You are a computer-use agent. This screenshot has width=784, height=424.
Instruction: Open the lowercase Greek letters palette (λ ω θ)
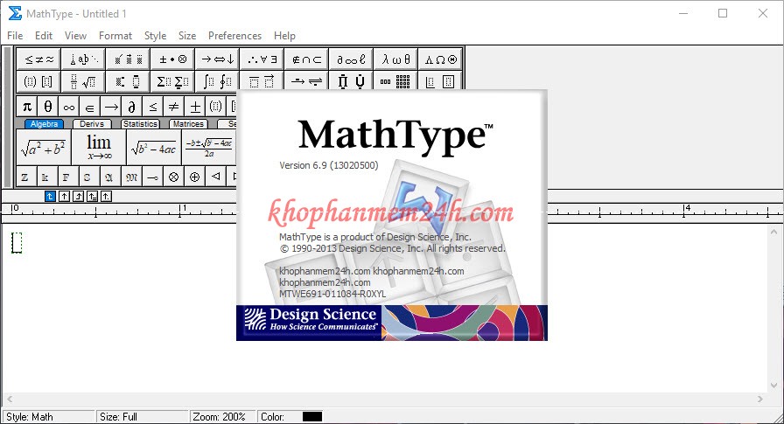pyautogui.click(x=395, y=59)
